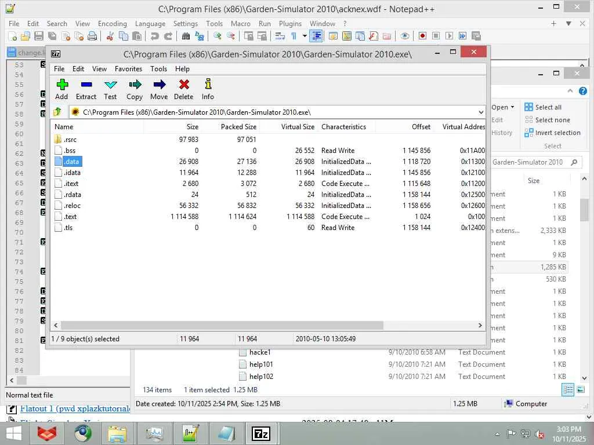This screenshot has width=594, height=445.
Task: Open the Encoding menu in Notepad++
Action: tap(113, 23)
